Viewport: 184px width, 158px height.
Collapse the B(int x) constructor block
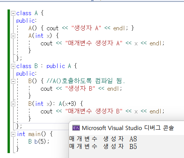click(13, 104)
